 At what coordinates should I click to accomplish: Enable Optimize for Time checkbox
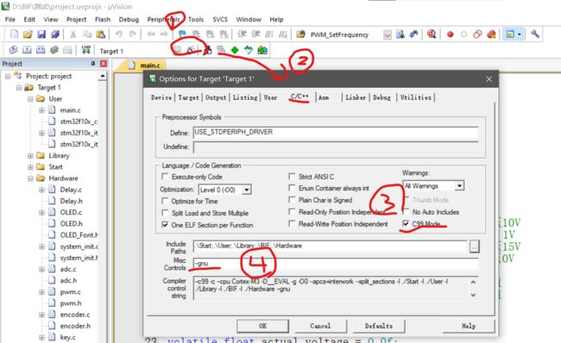(165, 201)
